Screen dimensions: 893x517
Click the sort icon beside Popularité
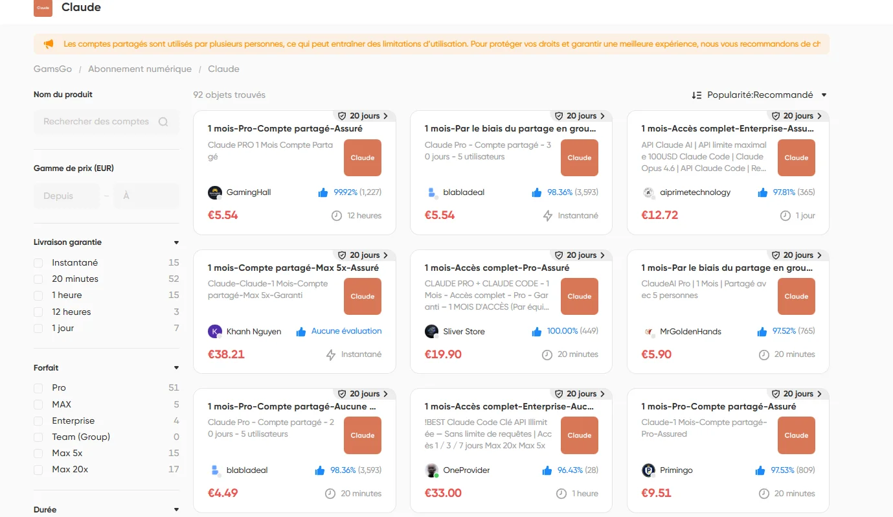coord(697,95)
